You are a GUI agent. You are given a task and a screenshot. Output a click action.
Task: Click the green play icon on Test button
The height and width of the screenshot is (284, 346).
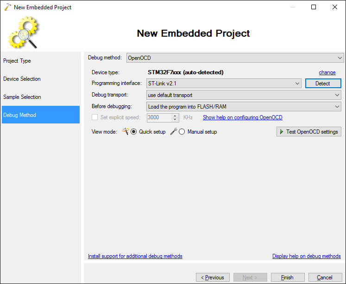(281, 132)
